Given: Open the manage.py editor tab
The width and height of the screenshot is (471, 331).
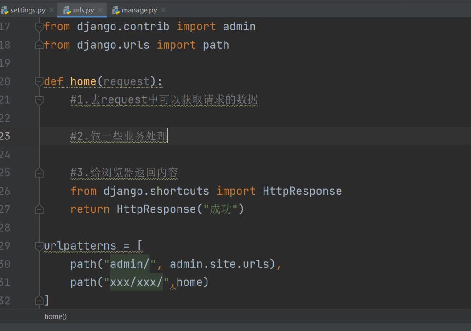Looking at the screenshot, I should click(139, 10).
